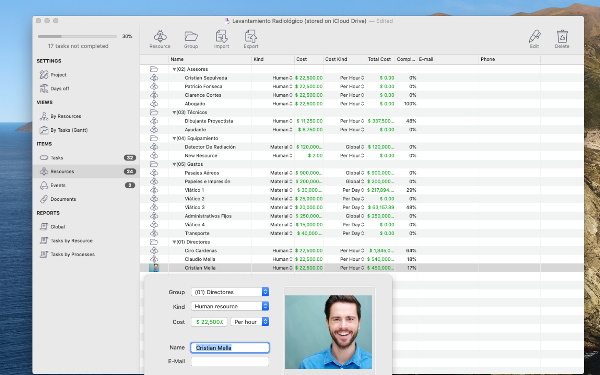Click the task completion progress bar
Image resolution: width=600 pixels, height=375 pixels.
77,37
